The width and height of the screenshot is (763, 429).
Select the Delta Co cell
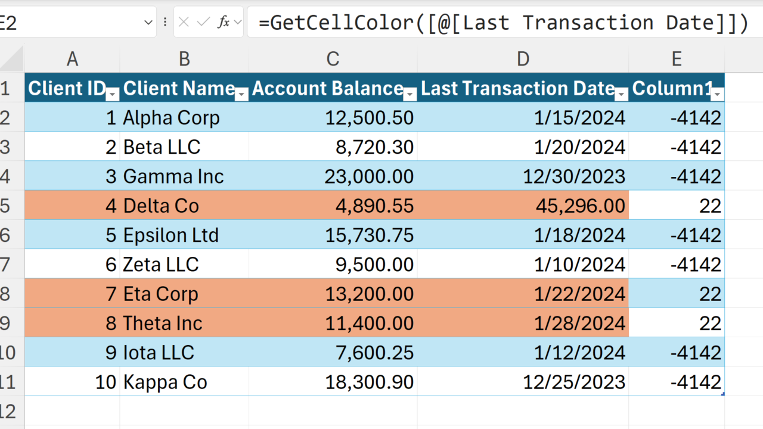184,206
